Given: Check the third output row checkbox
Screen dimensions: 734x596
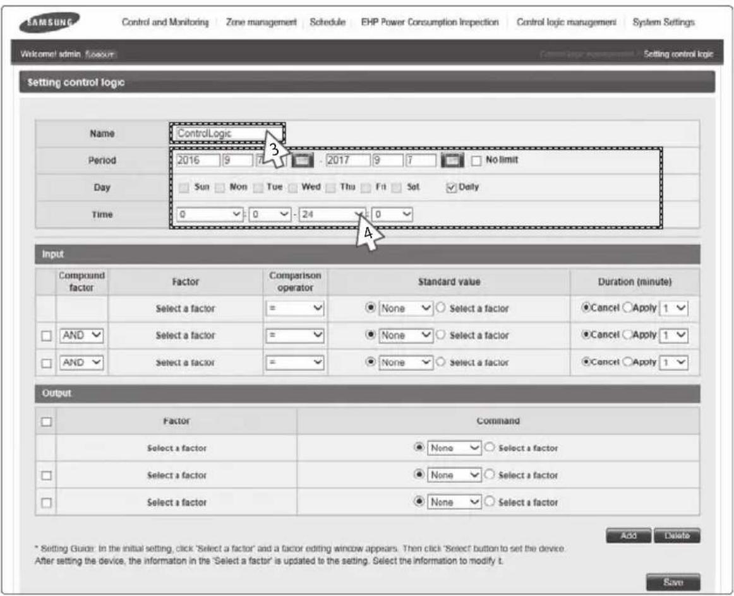Looking at the screenshot, I should pyautogui.click(x=46, y=503).
